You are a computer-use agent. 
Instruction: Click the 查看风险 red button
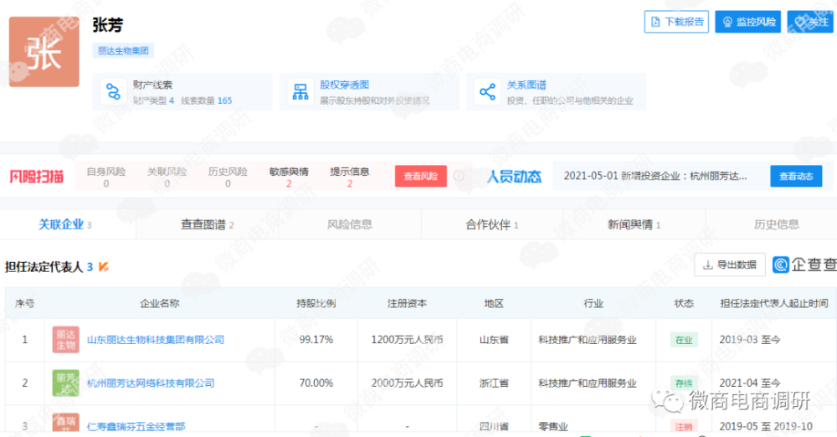421,177
